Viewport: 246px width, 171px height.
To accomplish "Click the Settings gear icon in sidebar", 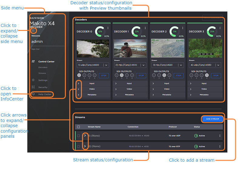I will 33,80.
